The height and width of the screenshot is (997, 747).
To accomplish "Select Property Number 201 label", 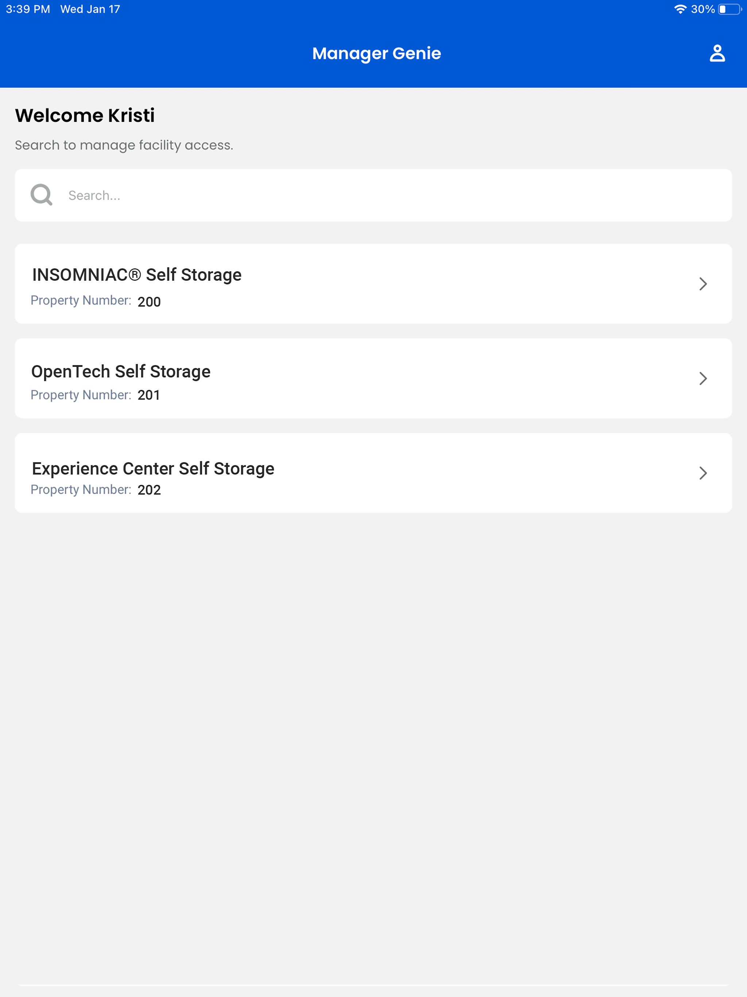I will tap(96, 395).
